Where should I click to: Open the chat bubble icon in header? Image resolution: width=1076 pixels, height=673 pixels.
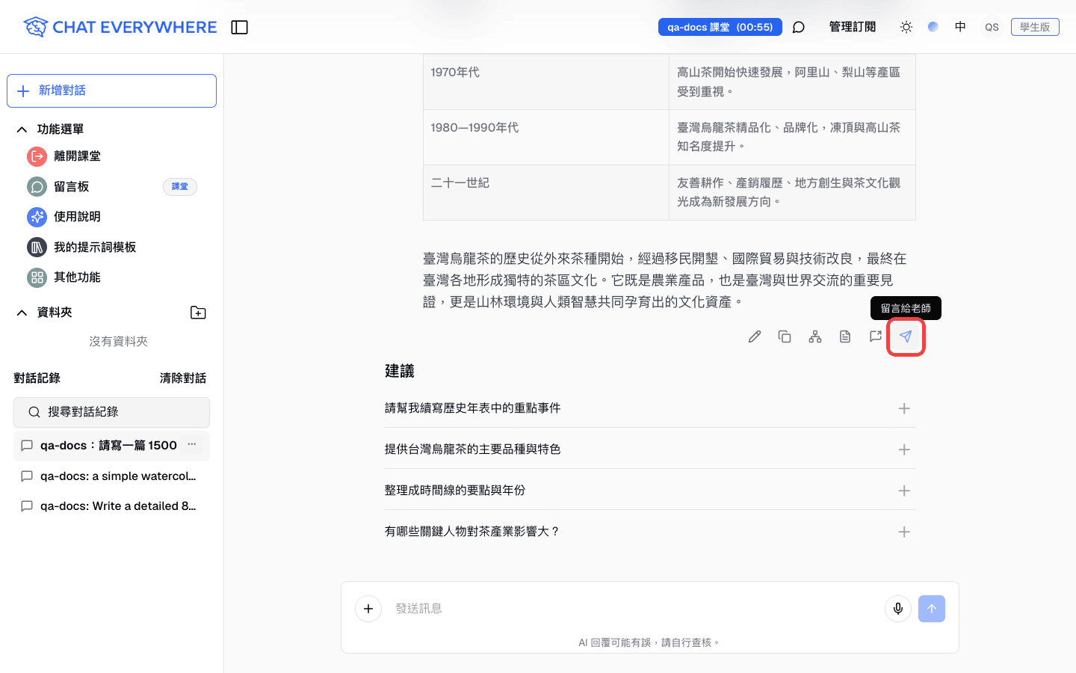(x=799, y=28)
